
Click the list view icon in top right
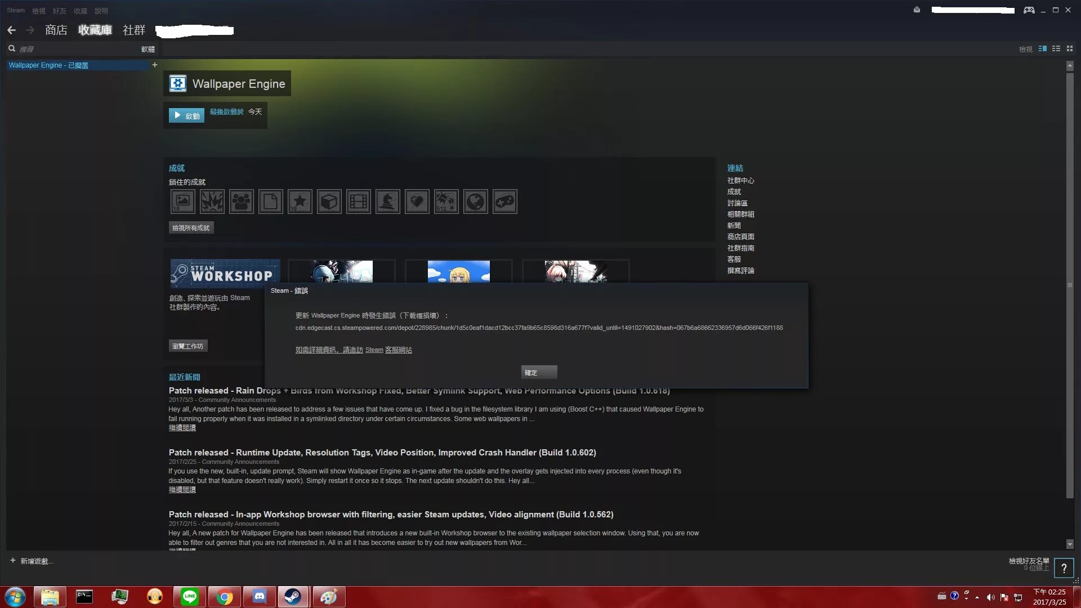click(x=1056, y=49)
